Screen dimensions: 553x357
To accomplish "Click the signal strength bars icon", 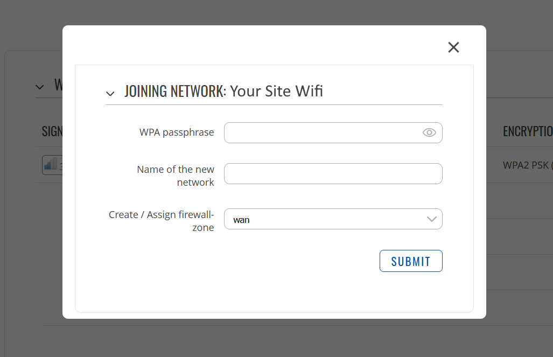I will point(51,164).
